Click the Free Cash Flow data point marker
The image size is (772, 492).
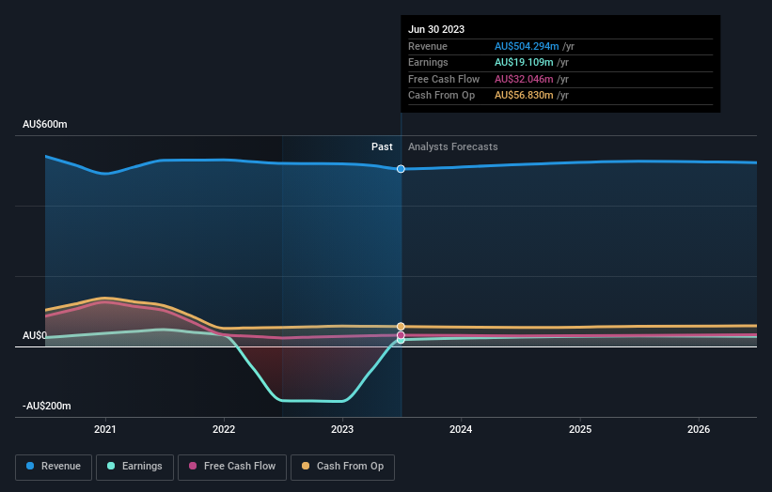401,335
